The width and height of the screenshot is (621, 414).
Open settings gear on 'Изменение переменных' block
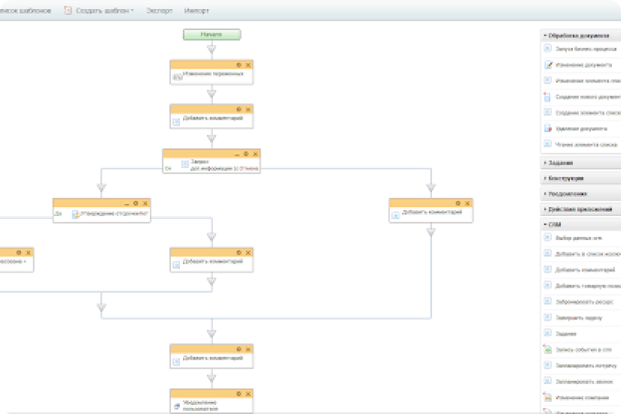[x=239, y=65]
